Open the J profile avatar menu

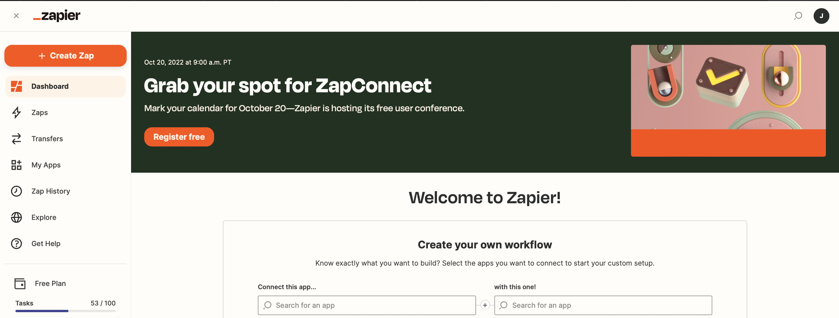tap(821, 16)
